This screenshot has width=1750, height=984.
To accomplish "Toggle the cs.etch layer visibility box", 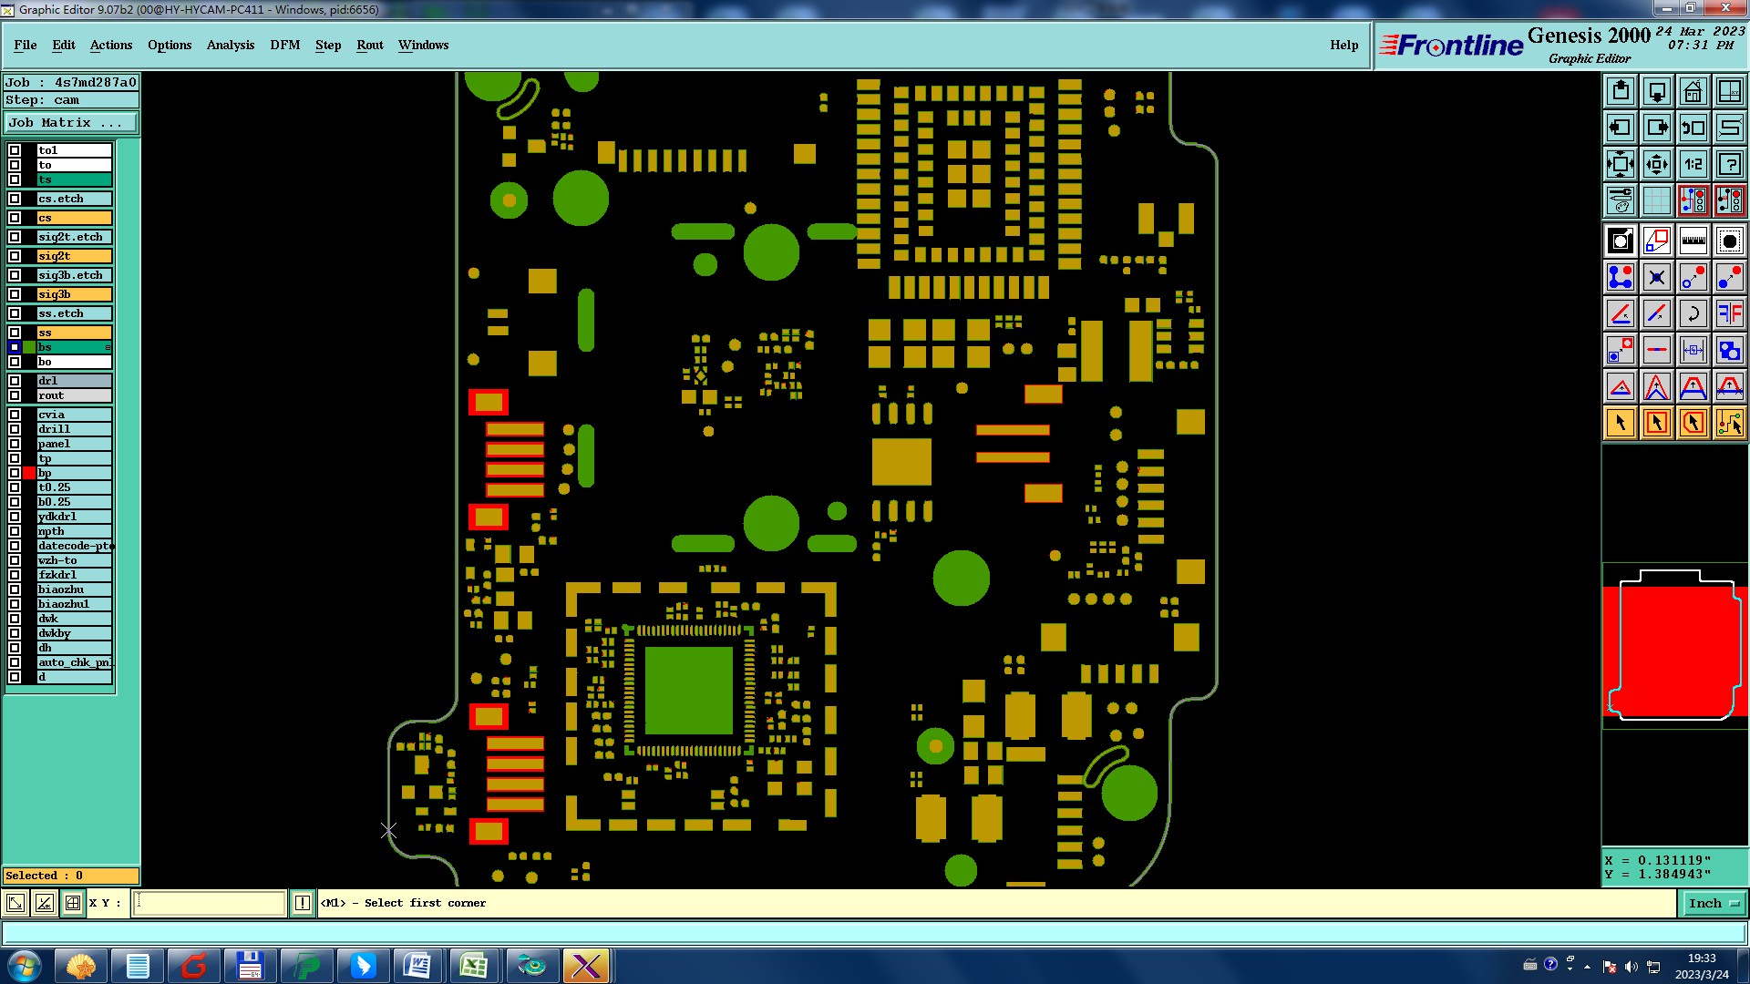I will click(15, 199).
